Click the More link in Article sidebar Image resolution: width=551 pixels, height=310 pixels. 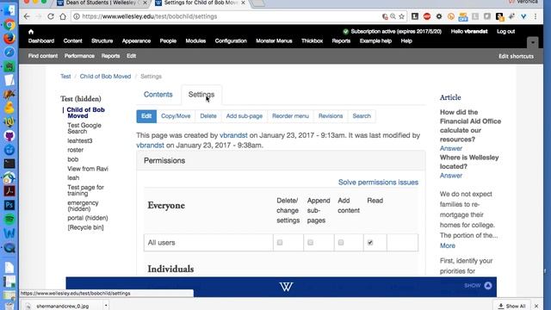448,245
